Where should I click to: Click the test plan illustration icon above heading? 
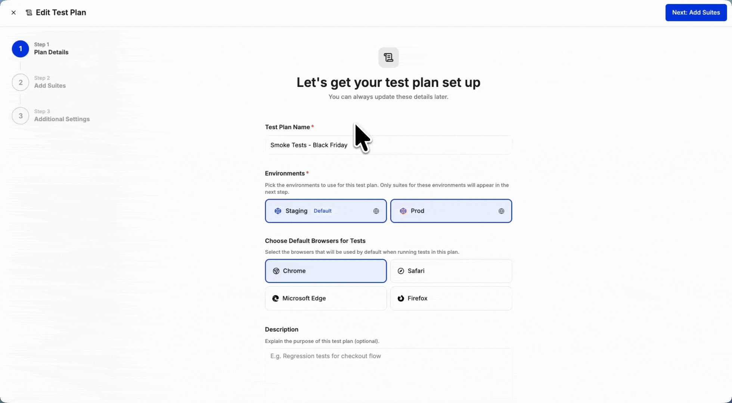[388, 57]
